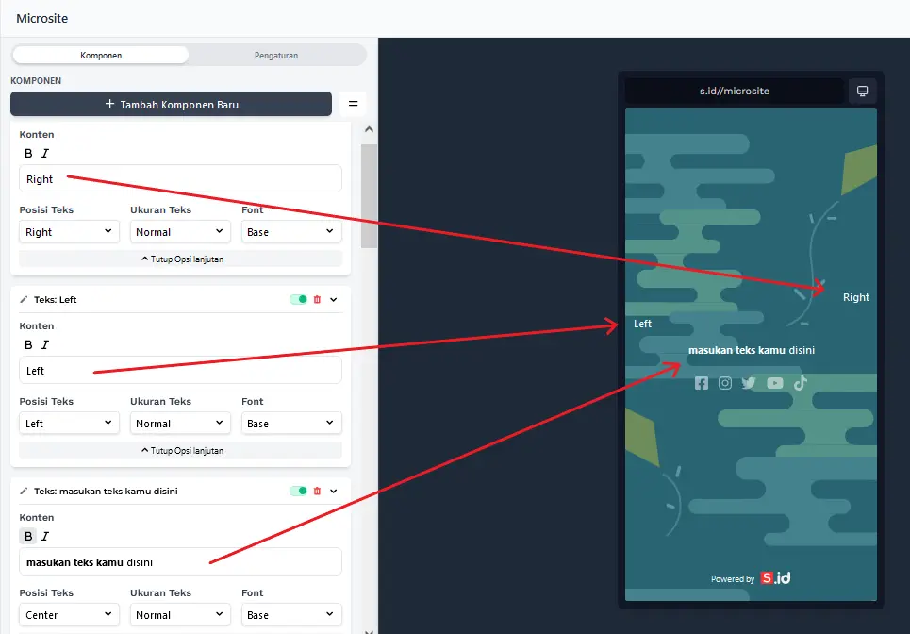Screen dimensions: 910x634
Task: Click the TikTok icon in preview
Action: click(x=800, y=383)
